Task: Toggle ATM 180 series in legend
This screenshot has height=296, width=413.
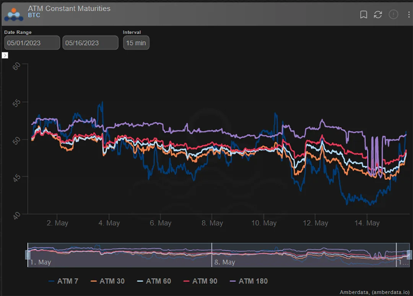Action: point(249,281)
